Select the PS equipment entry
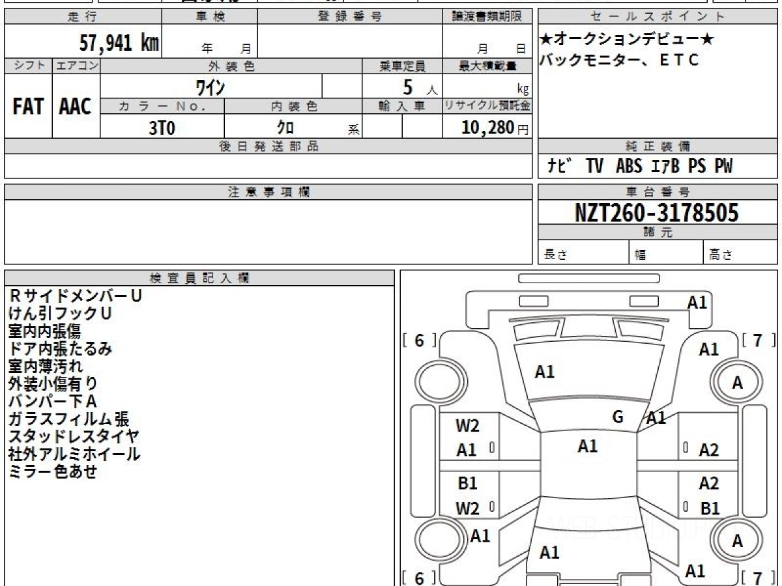 (697, 167)
